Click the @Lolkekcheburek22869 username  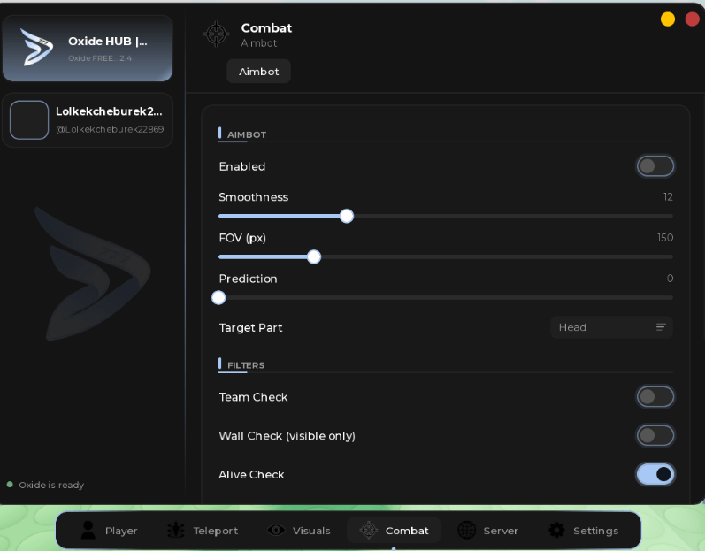pyautogui.click(x=110, y=129)
